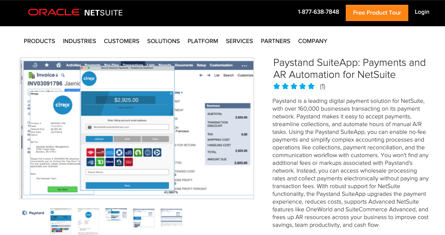Click the Citrix logo circle in payment dialog

click(89, 78)
